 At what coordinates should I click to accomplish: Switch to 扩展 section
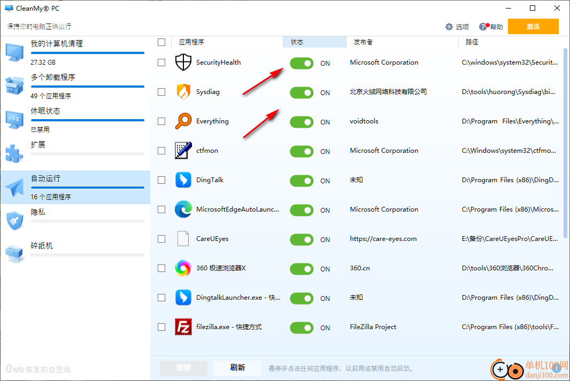point(75,153)
